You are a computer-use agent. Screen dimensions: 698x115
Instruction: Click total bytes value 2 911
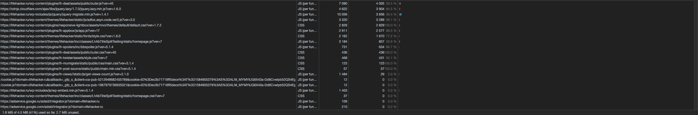[343, 31]
